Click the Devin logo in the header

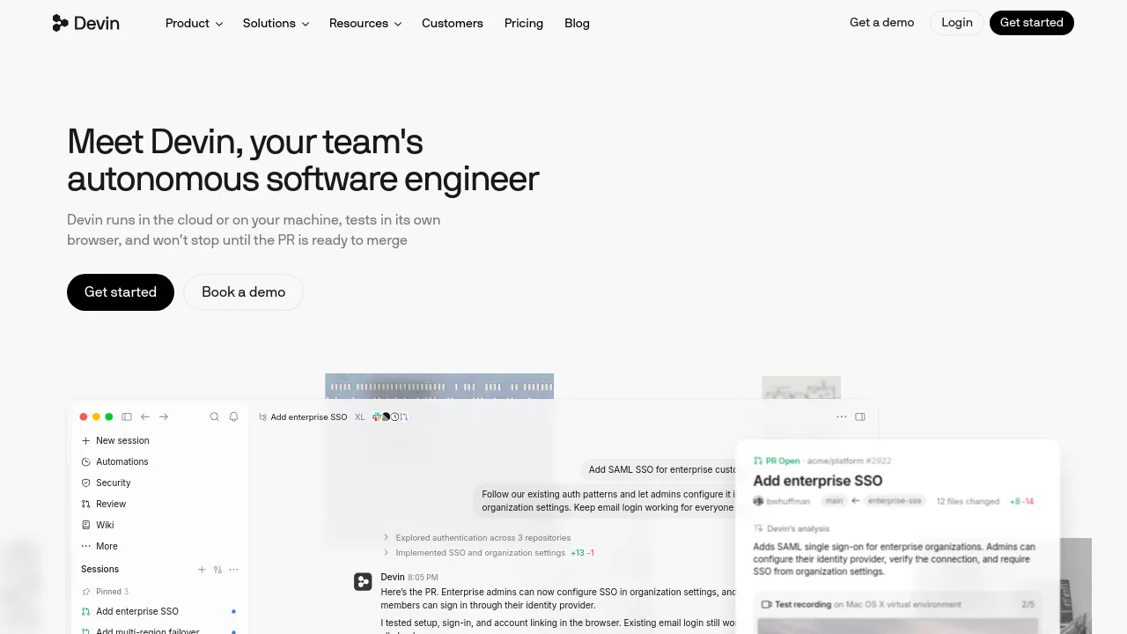tap(85, 23)
